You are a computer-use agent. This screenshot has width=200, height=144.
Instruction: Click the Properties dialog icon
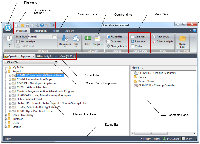tap(114, 36)
